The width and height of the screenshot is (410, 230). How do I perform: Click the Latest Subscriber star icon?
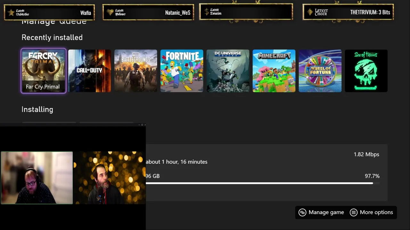(11, 12)
